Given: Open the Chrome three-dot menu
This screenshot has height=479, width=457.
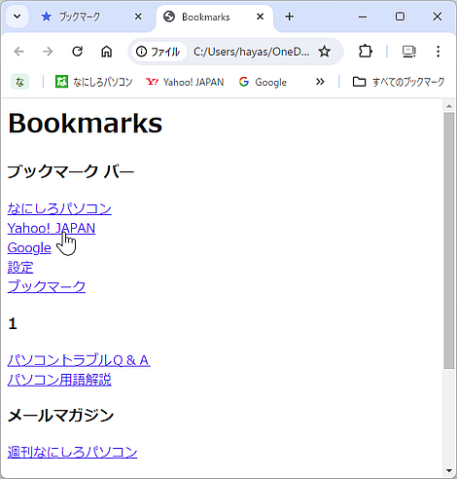Looking at the screenshot, I should pyautogui.click(x=439, y=52).
